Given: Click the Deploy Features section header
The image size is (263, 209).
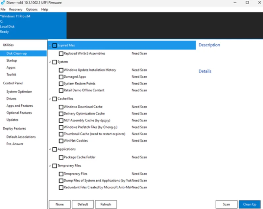Looking at the screenshot, I should tap(14, 128).
